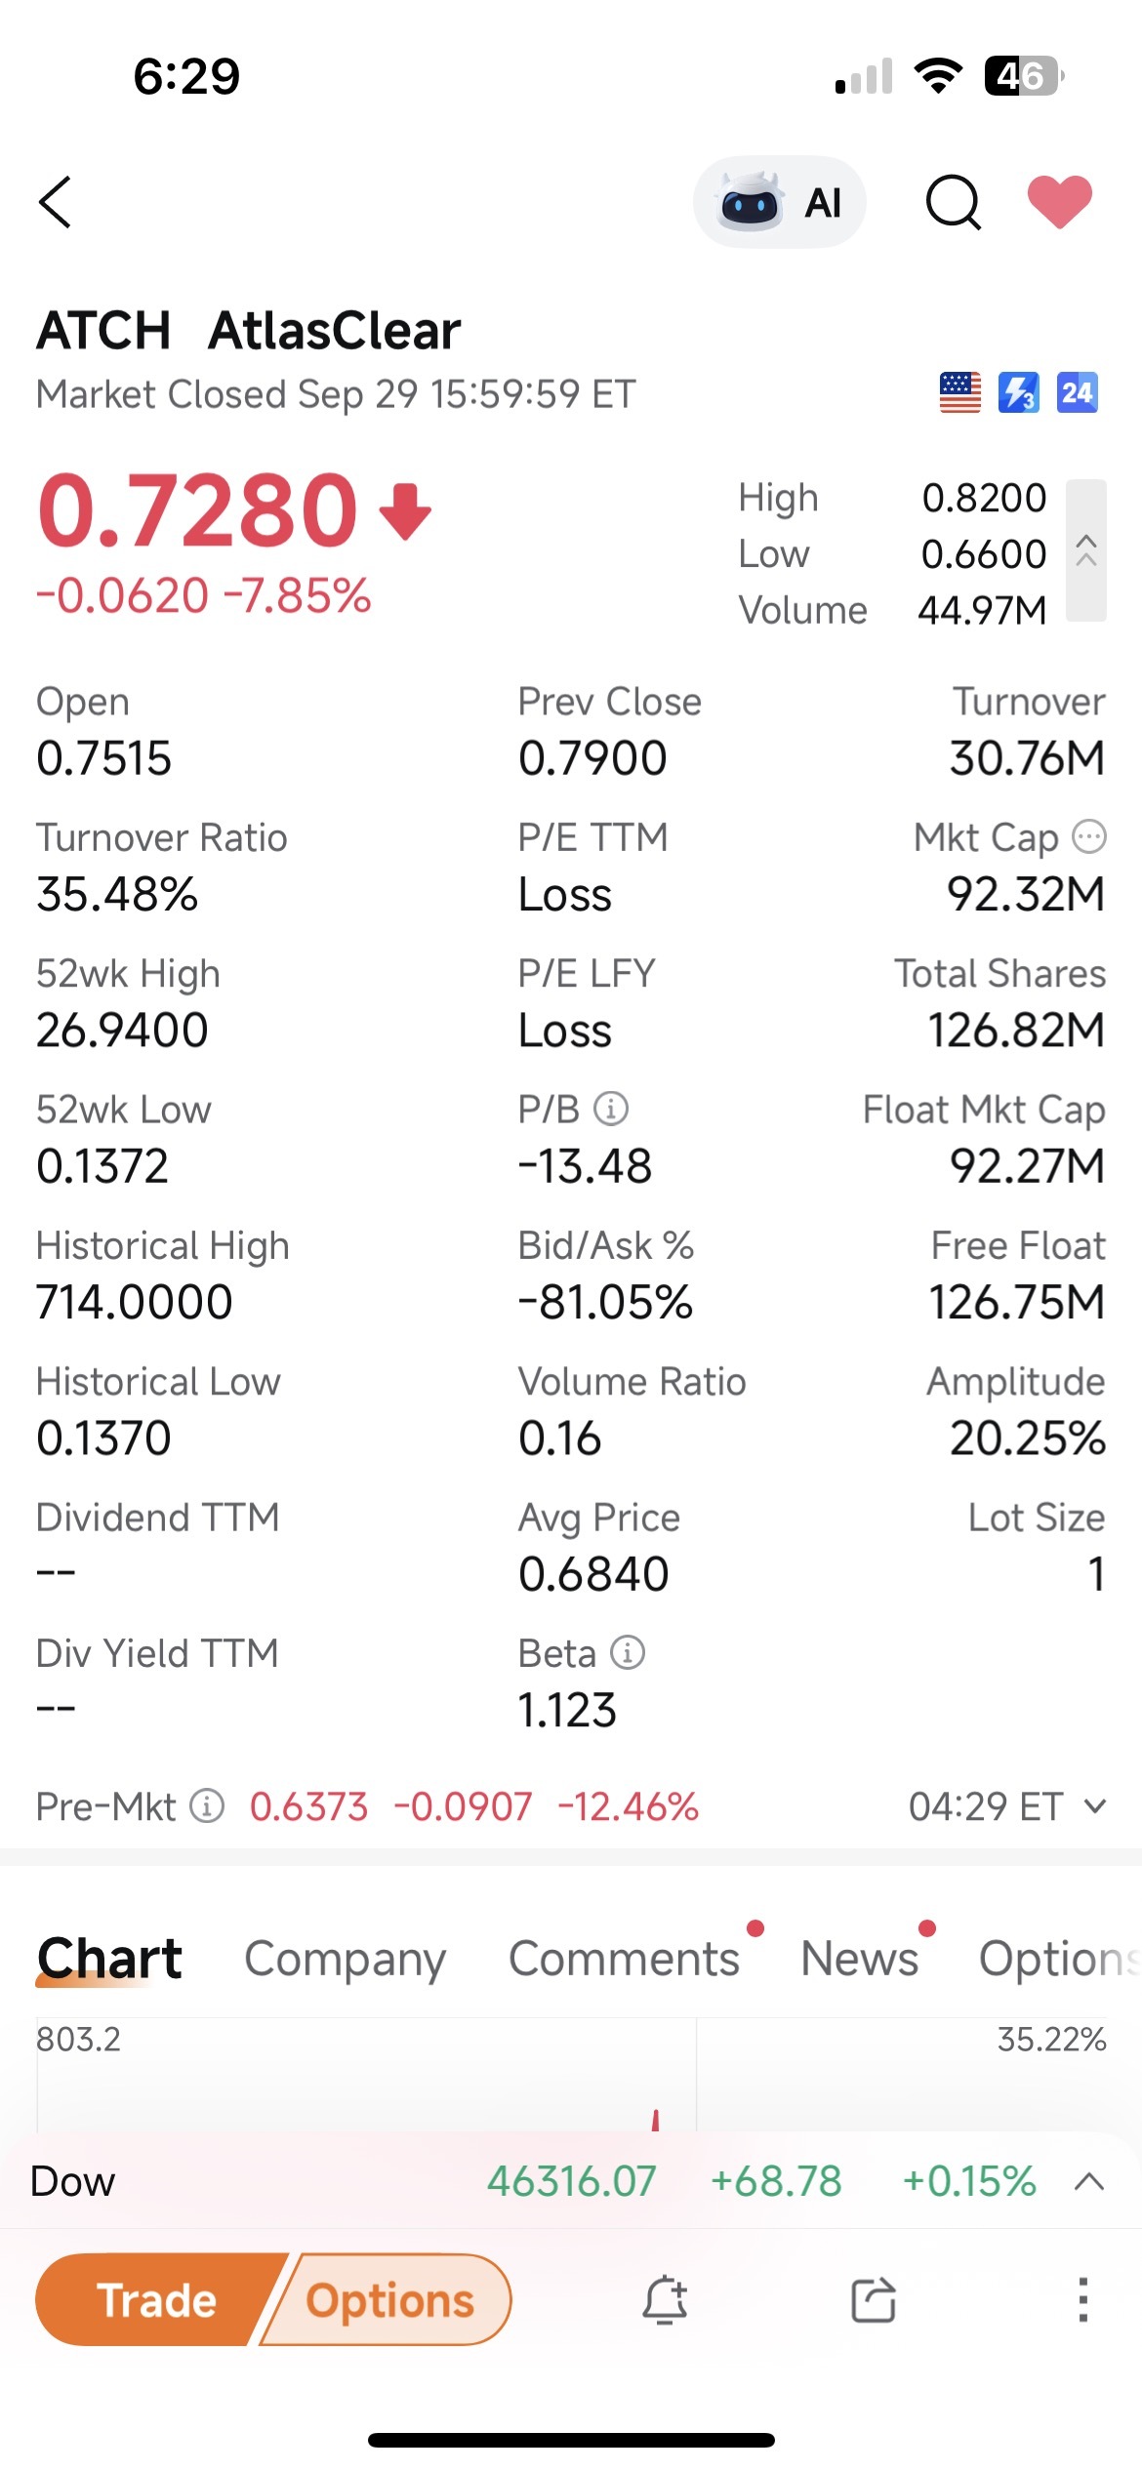Image resolution: width=1142 pixels, height=2471 pixels.
Task: Show P/B info tooltip icon
Action: [x=611, y=1109]
